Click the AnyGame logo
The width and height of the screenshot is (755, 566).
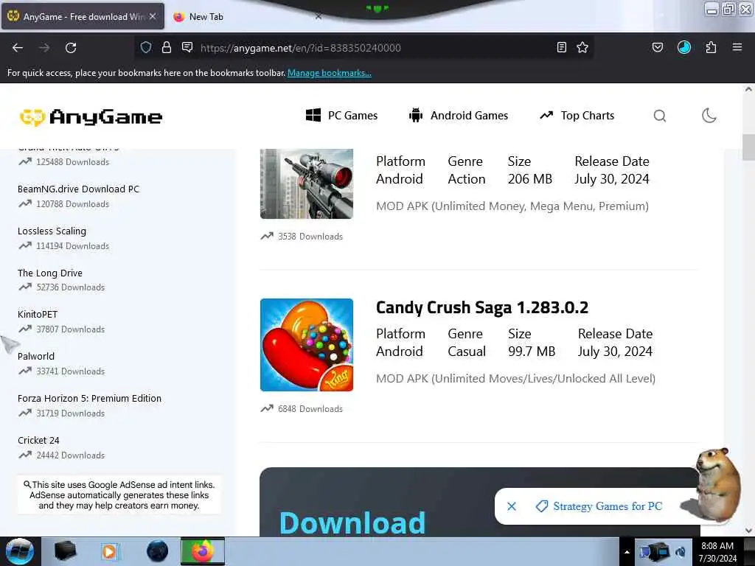pos(91,117)
